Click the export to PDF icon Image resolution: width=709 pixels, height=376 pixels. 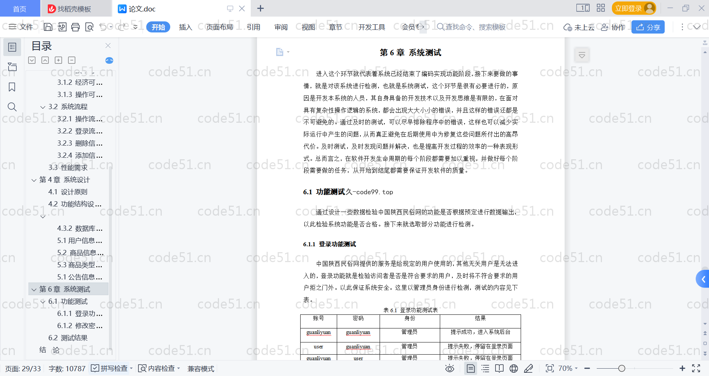(62, 27)
